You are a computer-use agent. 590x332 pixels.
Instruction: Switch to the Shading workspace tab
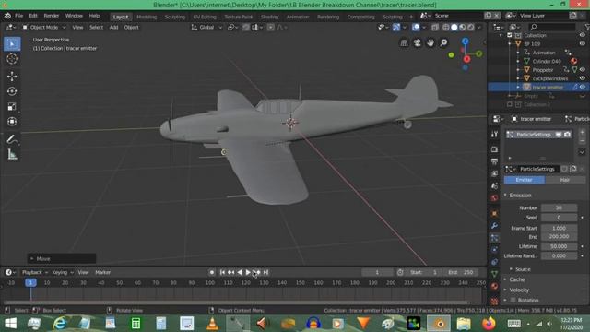click(x=269, y=17)
